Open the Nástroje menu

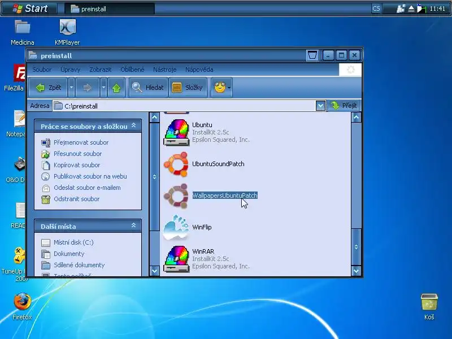164,69
